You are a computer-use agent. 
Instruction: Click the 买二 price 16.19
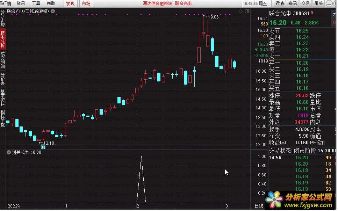302,70
